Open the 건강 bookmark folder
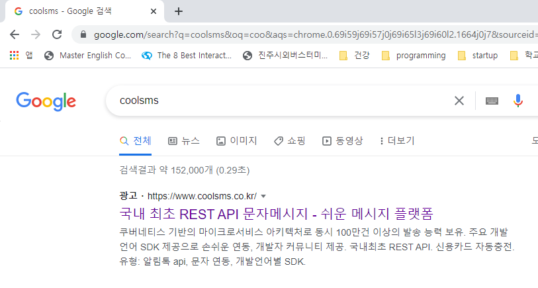Image resolution: width=538 pixels, height=288 pixels. point(355,55)
